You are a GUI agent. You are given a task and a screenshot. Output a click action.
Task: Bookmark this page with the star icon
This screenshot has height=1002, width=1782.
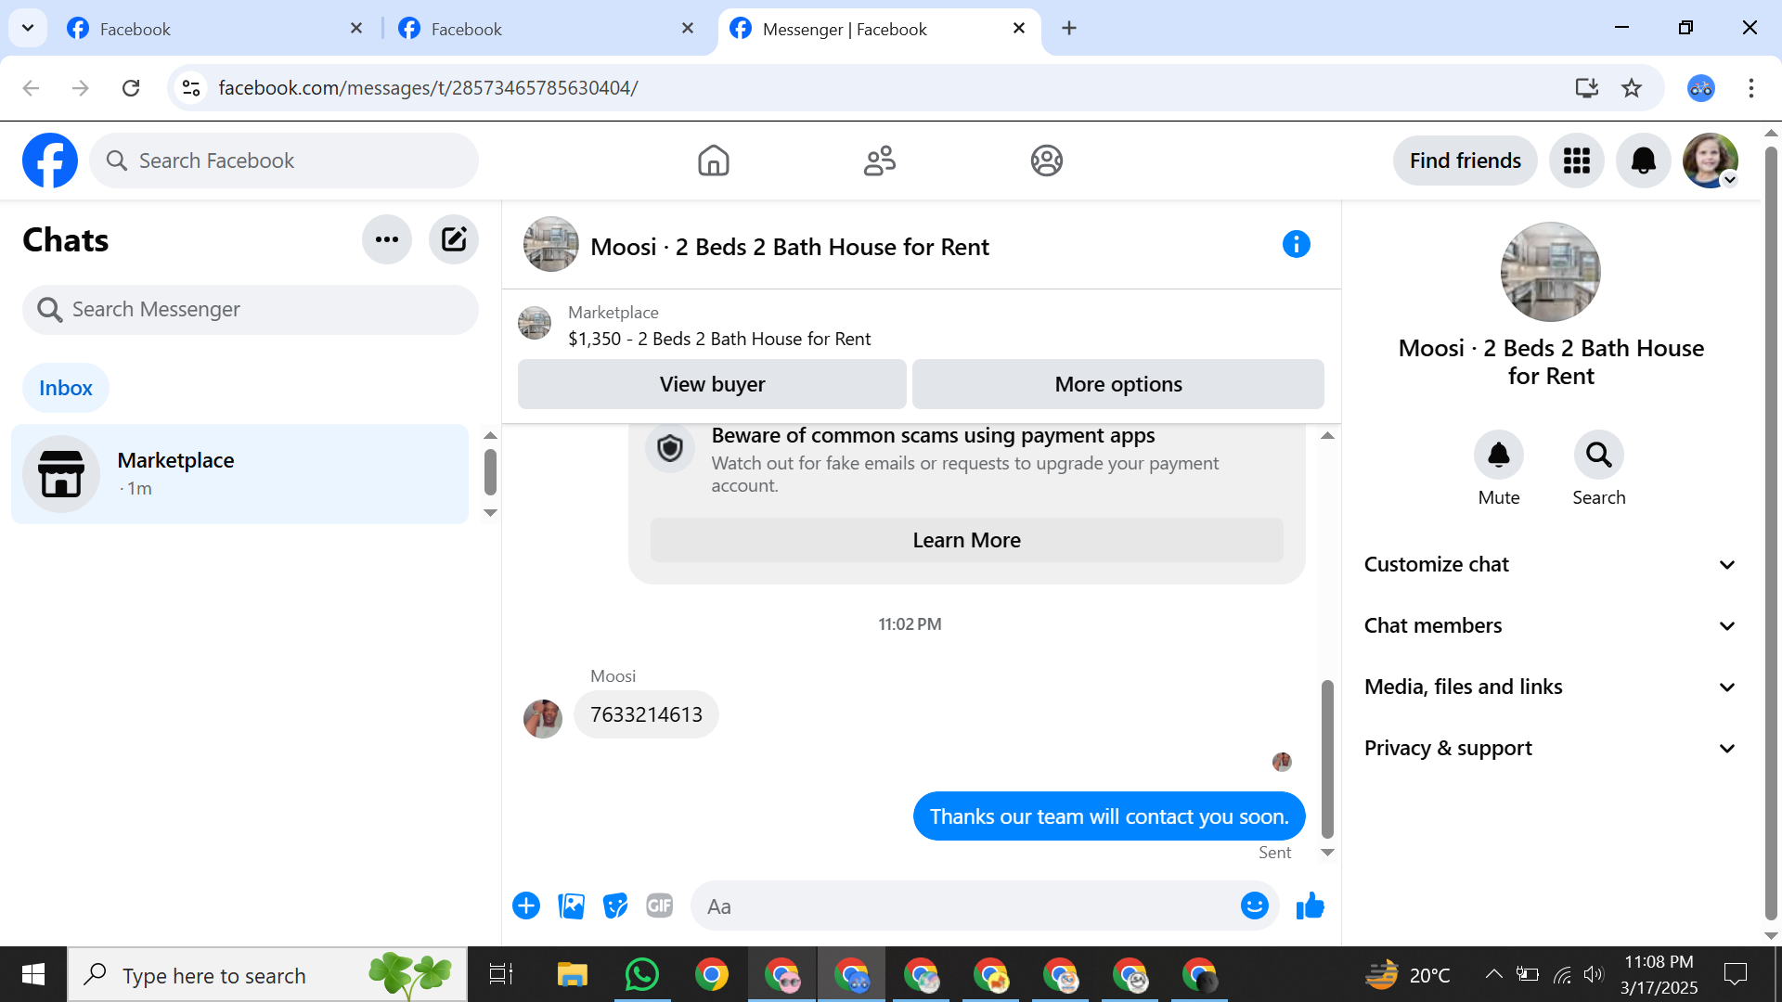tap(1632, 87)
